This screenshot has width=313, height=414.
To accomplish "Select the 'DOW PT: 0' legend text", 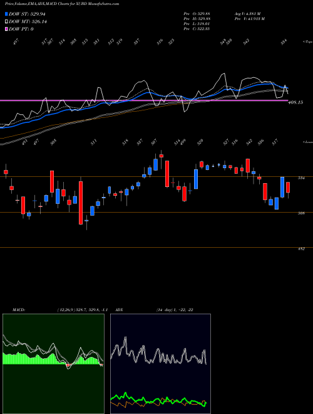I will pyautogui.click(x=21, y=29).
